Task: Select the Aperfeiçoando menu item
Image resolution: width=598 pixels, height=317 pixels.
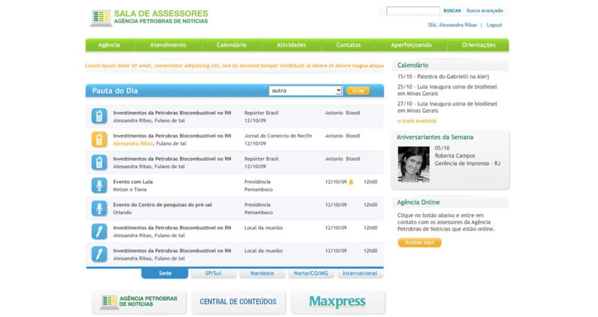Action: [x=411, y=45]
